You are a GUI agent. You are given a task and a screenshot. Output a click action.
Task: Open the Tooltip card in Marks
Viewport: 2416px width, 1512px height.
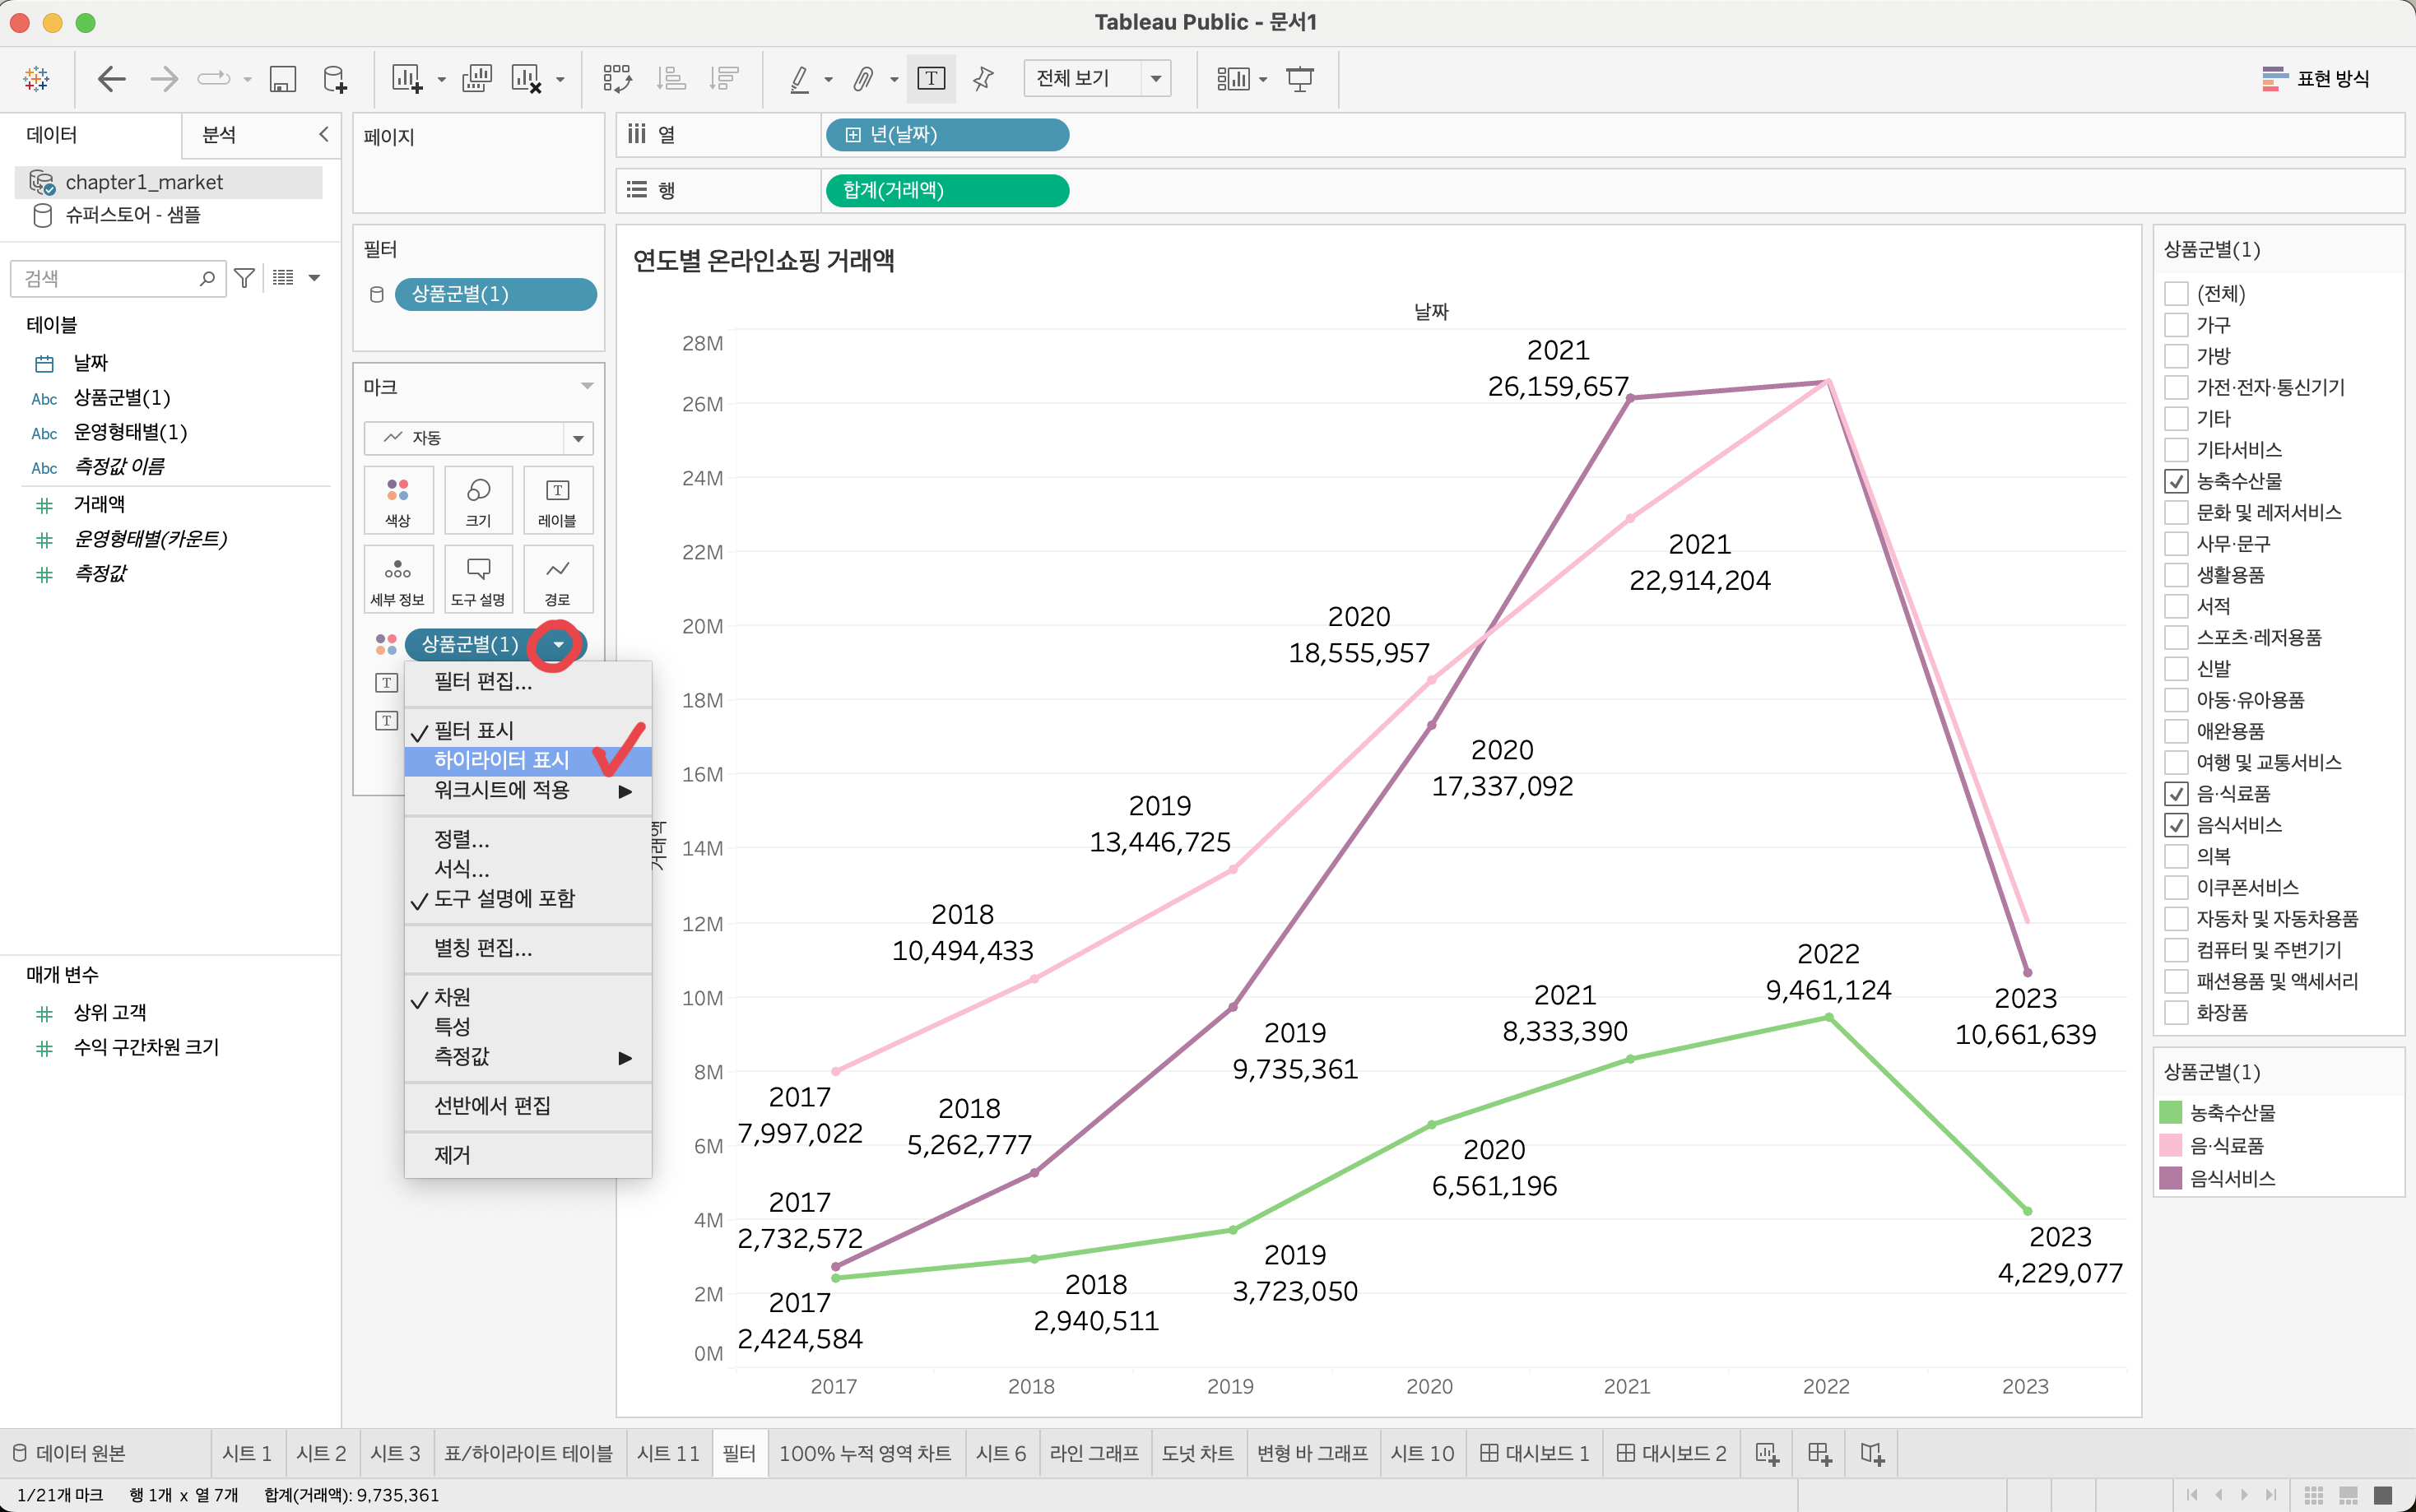pos(478,579)
